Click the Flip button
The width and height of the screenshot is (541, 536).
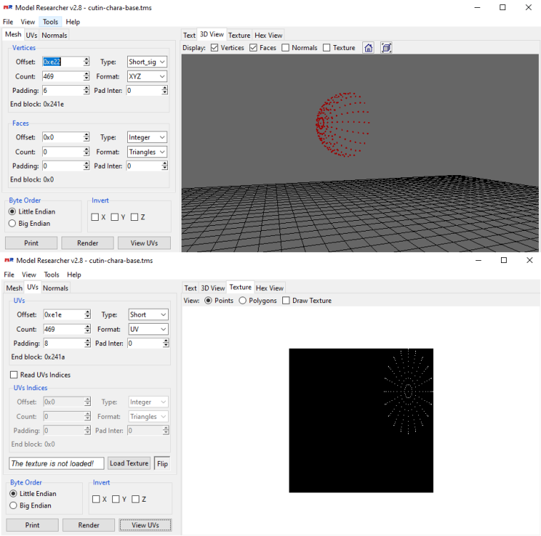tap(162, 463)
